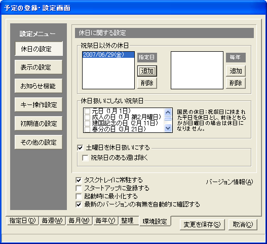Check the 建国記念の日 checkbox

(x=87, y=123)
